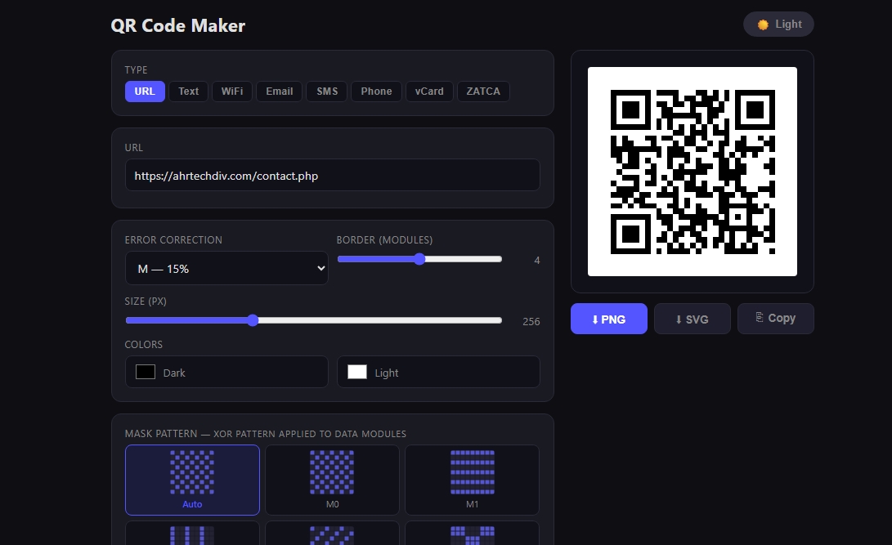The image size is (892, 545).
Task: Pick the Phone type tab
Action: pos(376,92)
